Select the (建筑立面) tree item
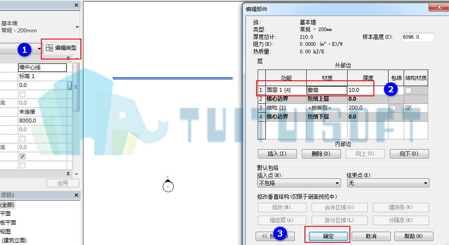449x245 pixels. (14, 241)
